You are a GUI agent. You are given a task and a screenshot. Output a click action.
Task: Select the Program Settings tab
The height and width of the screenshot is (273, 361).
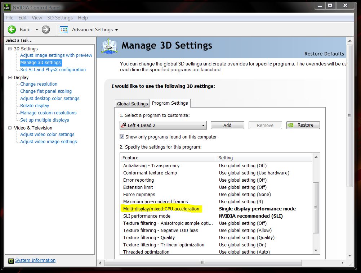click(170, 103)
